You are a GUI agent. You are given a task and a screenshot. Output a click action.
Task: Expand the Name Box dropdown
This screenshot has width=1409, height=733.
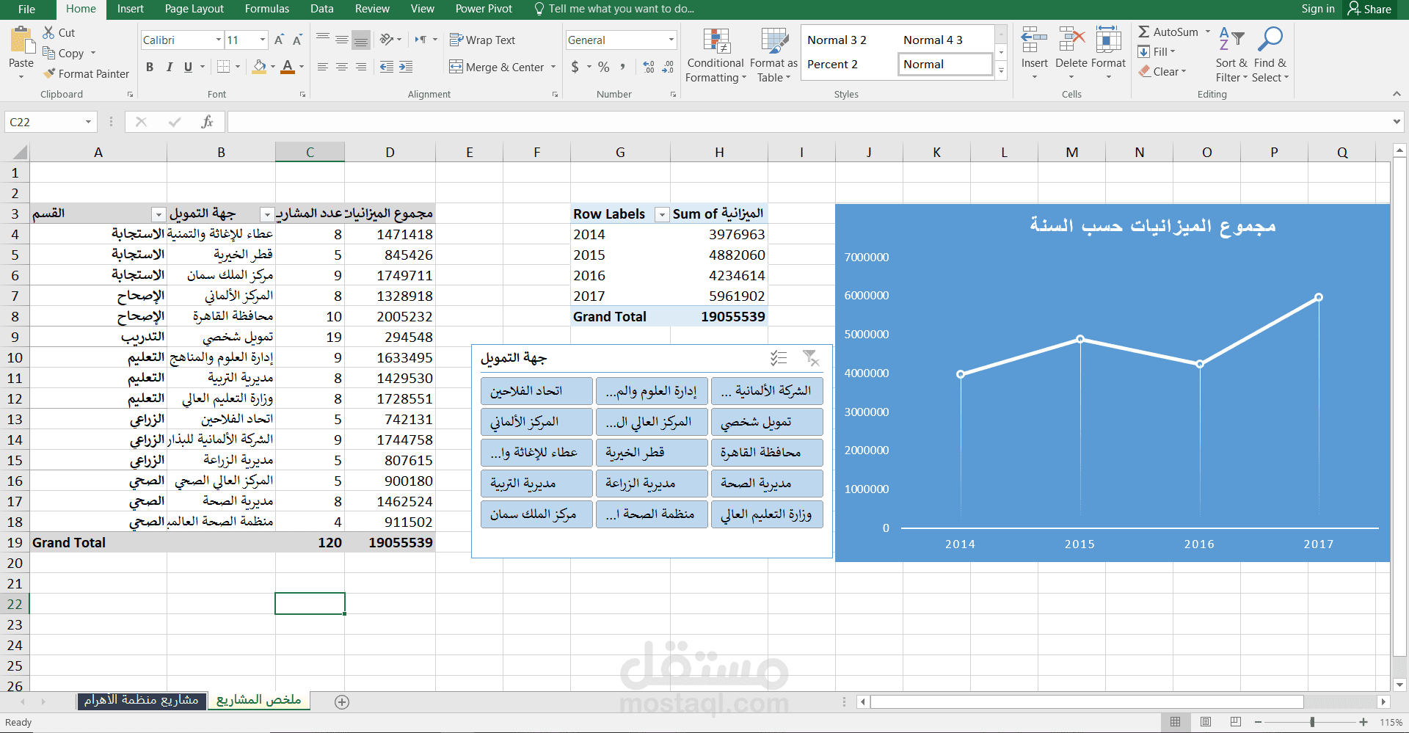(88, 122)
